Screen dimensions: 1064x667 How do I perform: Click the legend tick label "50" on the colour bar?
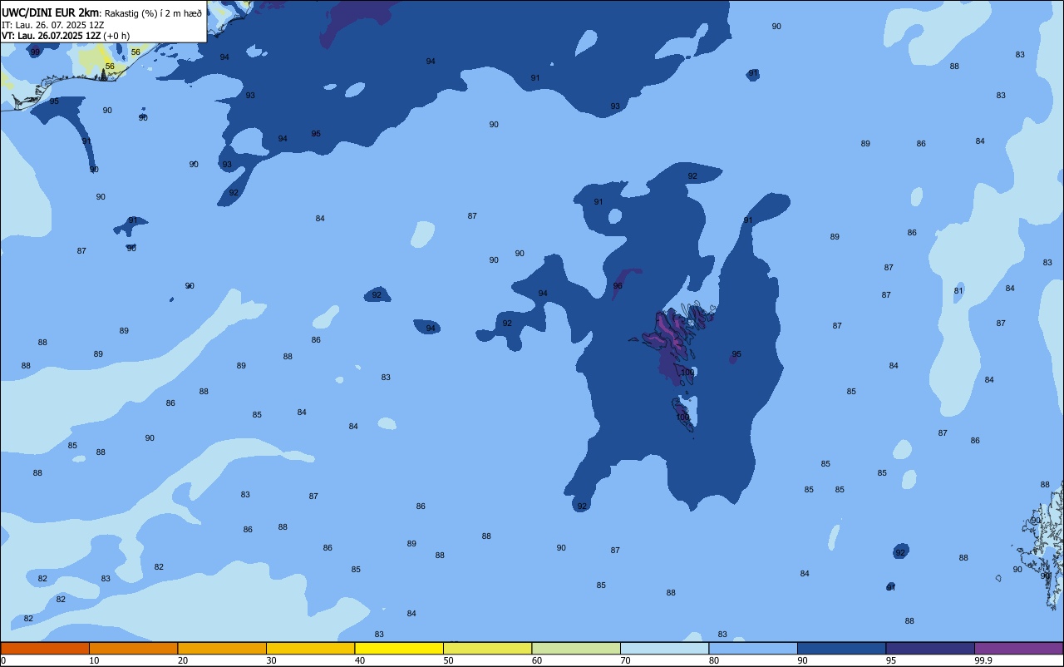(x=448, y=660)
